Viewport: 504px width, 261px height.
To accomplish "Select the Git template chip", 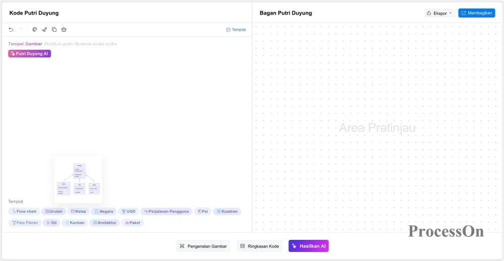I will [52, 222].
